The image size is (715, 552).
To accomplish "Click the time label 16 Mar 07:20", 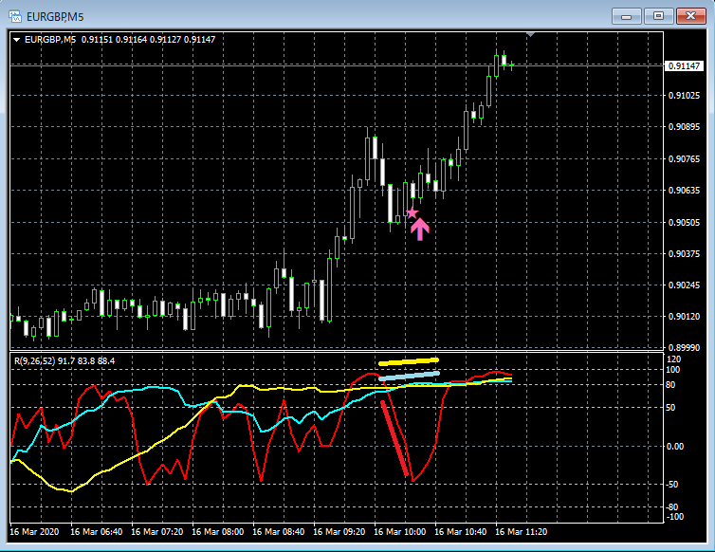I will pos(156,531).
